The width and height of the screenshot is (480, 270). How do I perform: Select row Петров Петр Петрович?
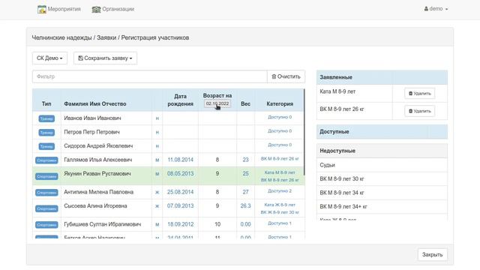169,132
